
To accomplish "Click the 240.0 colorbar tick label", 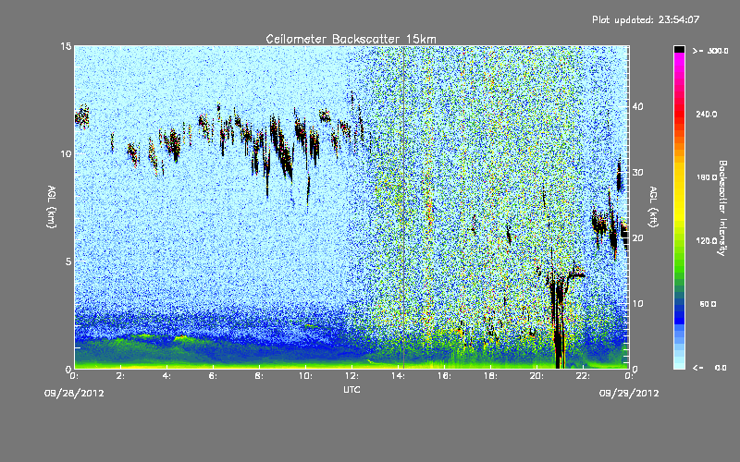I will [707, 114].
